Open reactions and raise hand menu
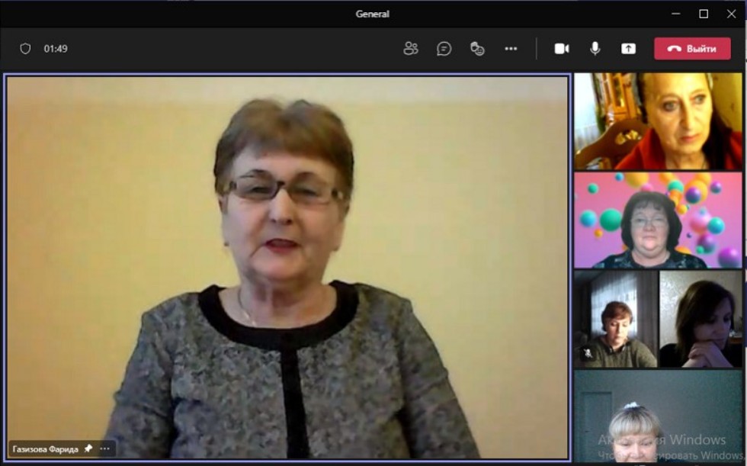The width and height of the screenshot is (747, 466). (x=477, y=49)
